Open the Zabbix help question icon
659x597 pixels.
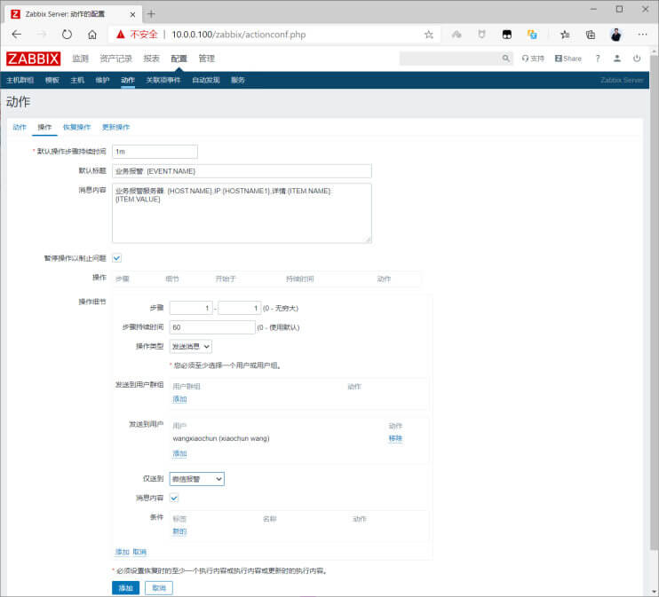coord(598,59)
